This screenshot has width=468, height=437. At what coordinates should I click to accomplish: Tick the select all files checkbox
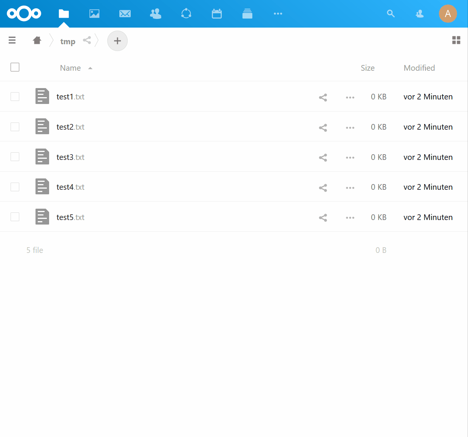tap(15, 67)
